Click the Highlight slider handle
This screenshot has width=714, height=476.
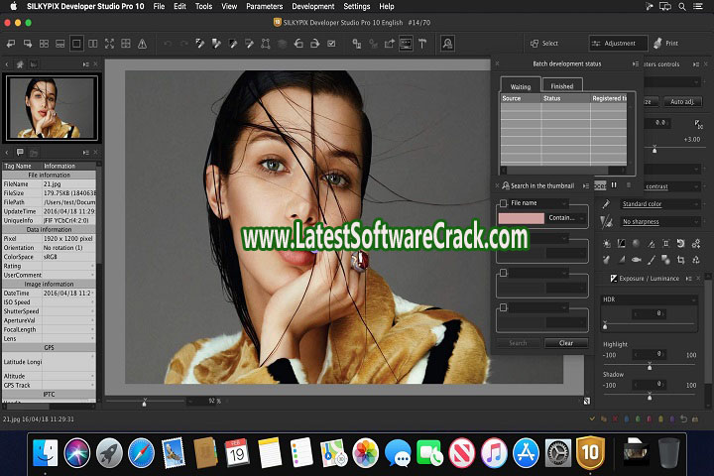[650, 367]
